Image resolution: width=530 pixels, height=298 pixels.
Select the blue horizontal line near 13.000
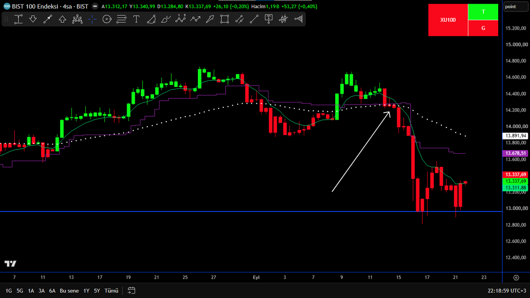[x=251, y=211]
